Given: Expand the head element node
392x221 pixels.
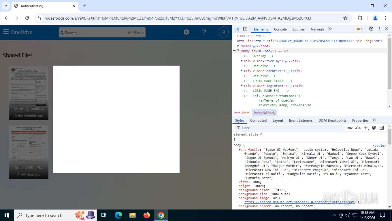Looking at the screenshot, I should pos(238,46).
